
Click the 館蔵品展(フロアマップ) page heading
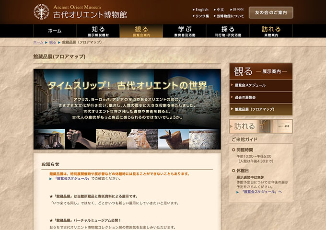click(x=59, y=57)
